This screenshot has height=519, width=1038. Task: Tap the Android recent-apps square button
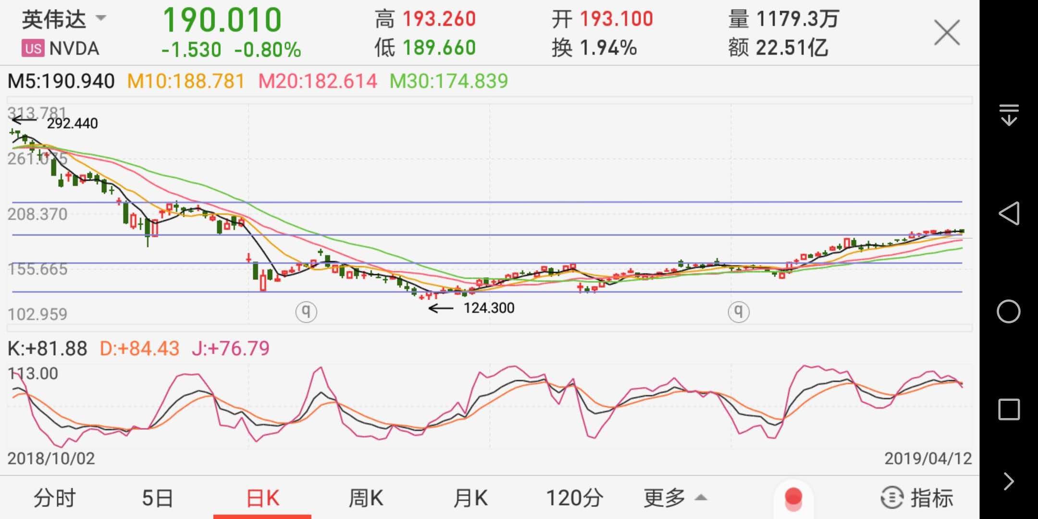click(1009, 409)
